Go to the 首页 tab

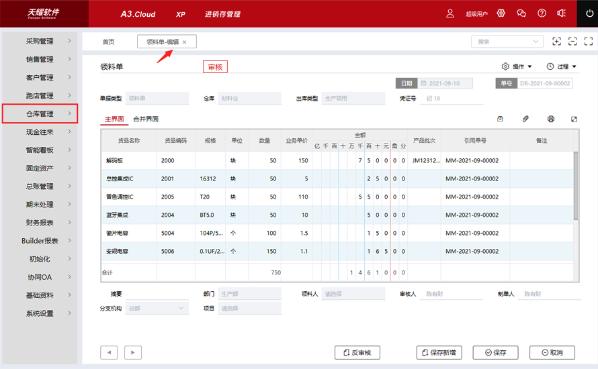click(108, 42)
